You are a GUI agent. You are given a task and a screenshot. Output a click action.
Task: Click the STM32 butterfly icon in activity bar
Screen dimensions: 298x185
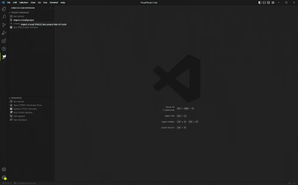(x=4, y=56)
